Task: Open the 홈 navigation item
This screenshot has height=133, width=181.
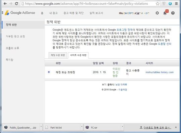Action: click(x=42, y=13)
